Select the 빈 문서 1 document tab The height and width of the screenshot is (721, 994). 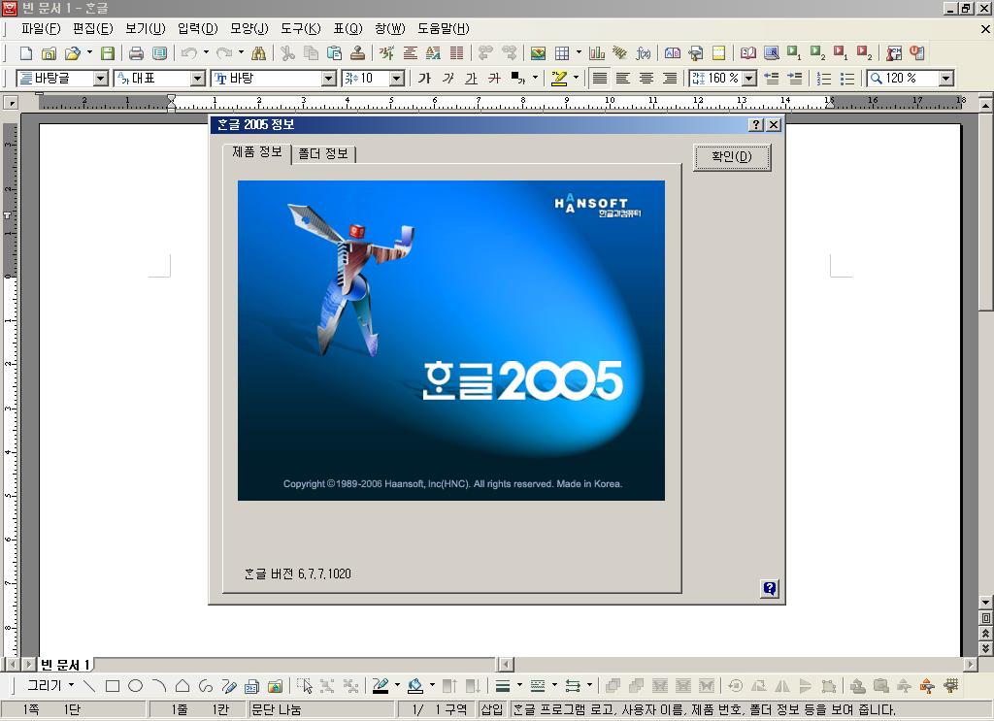65,665
